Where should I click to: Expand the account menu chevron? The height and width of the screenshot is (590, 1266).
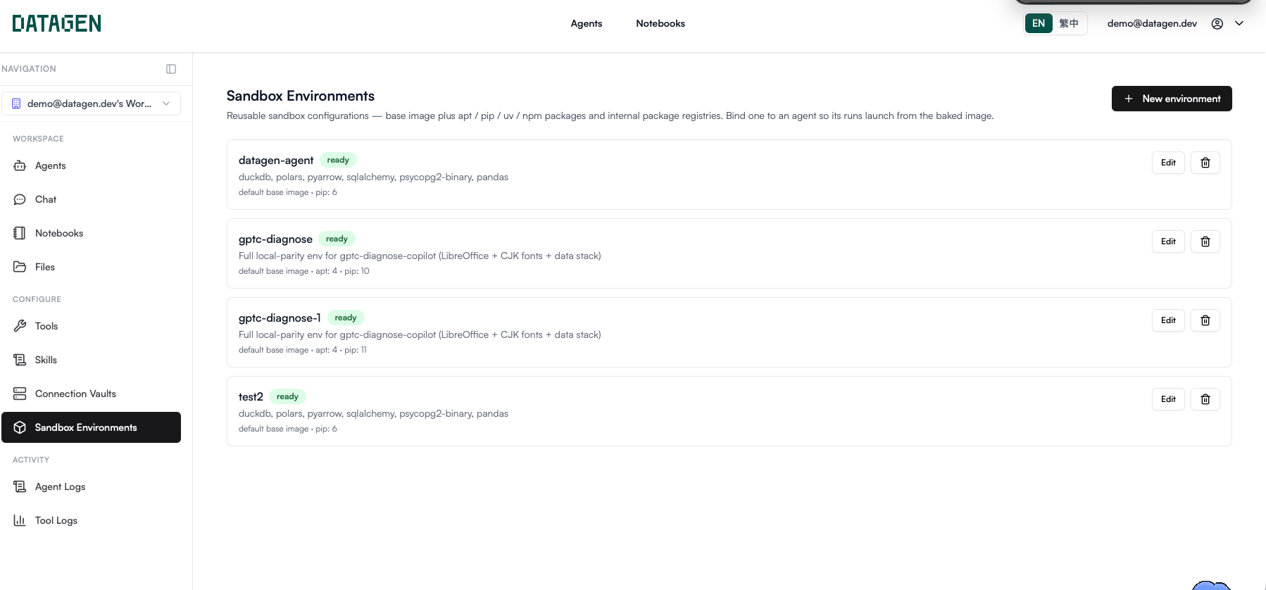click(1239, 23)
